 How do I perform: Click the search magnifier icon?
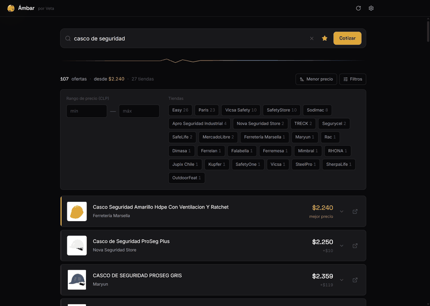[x=68, y=38]
